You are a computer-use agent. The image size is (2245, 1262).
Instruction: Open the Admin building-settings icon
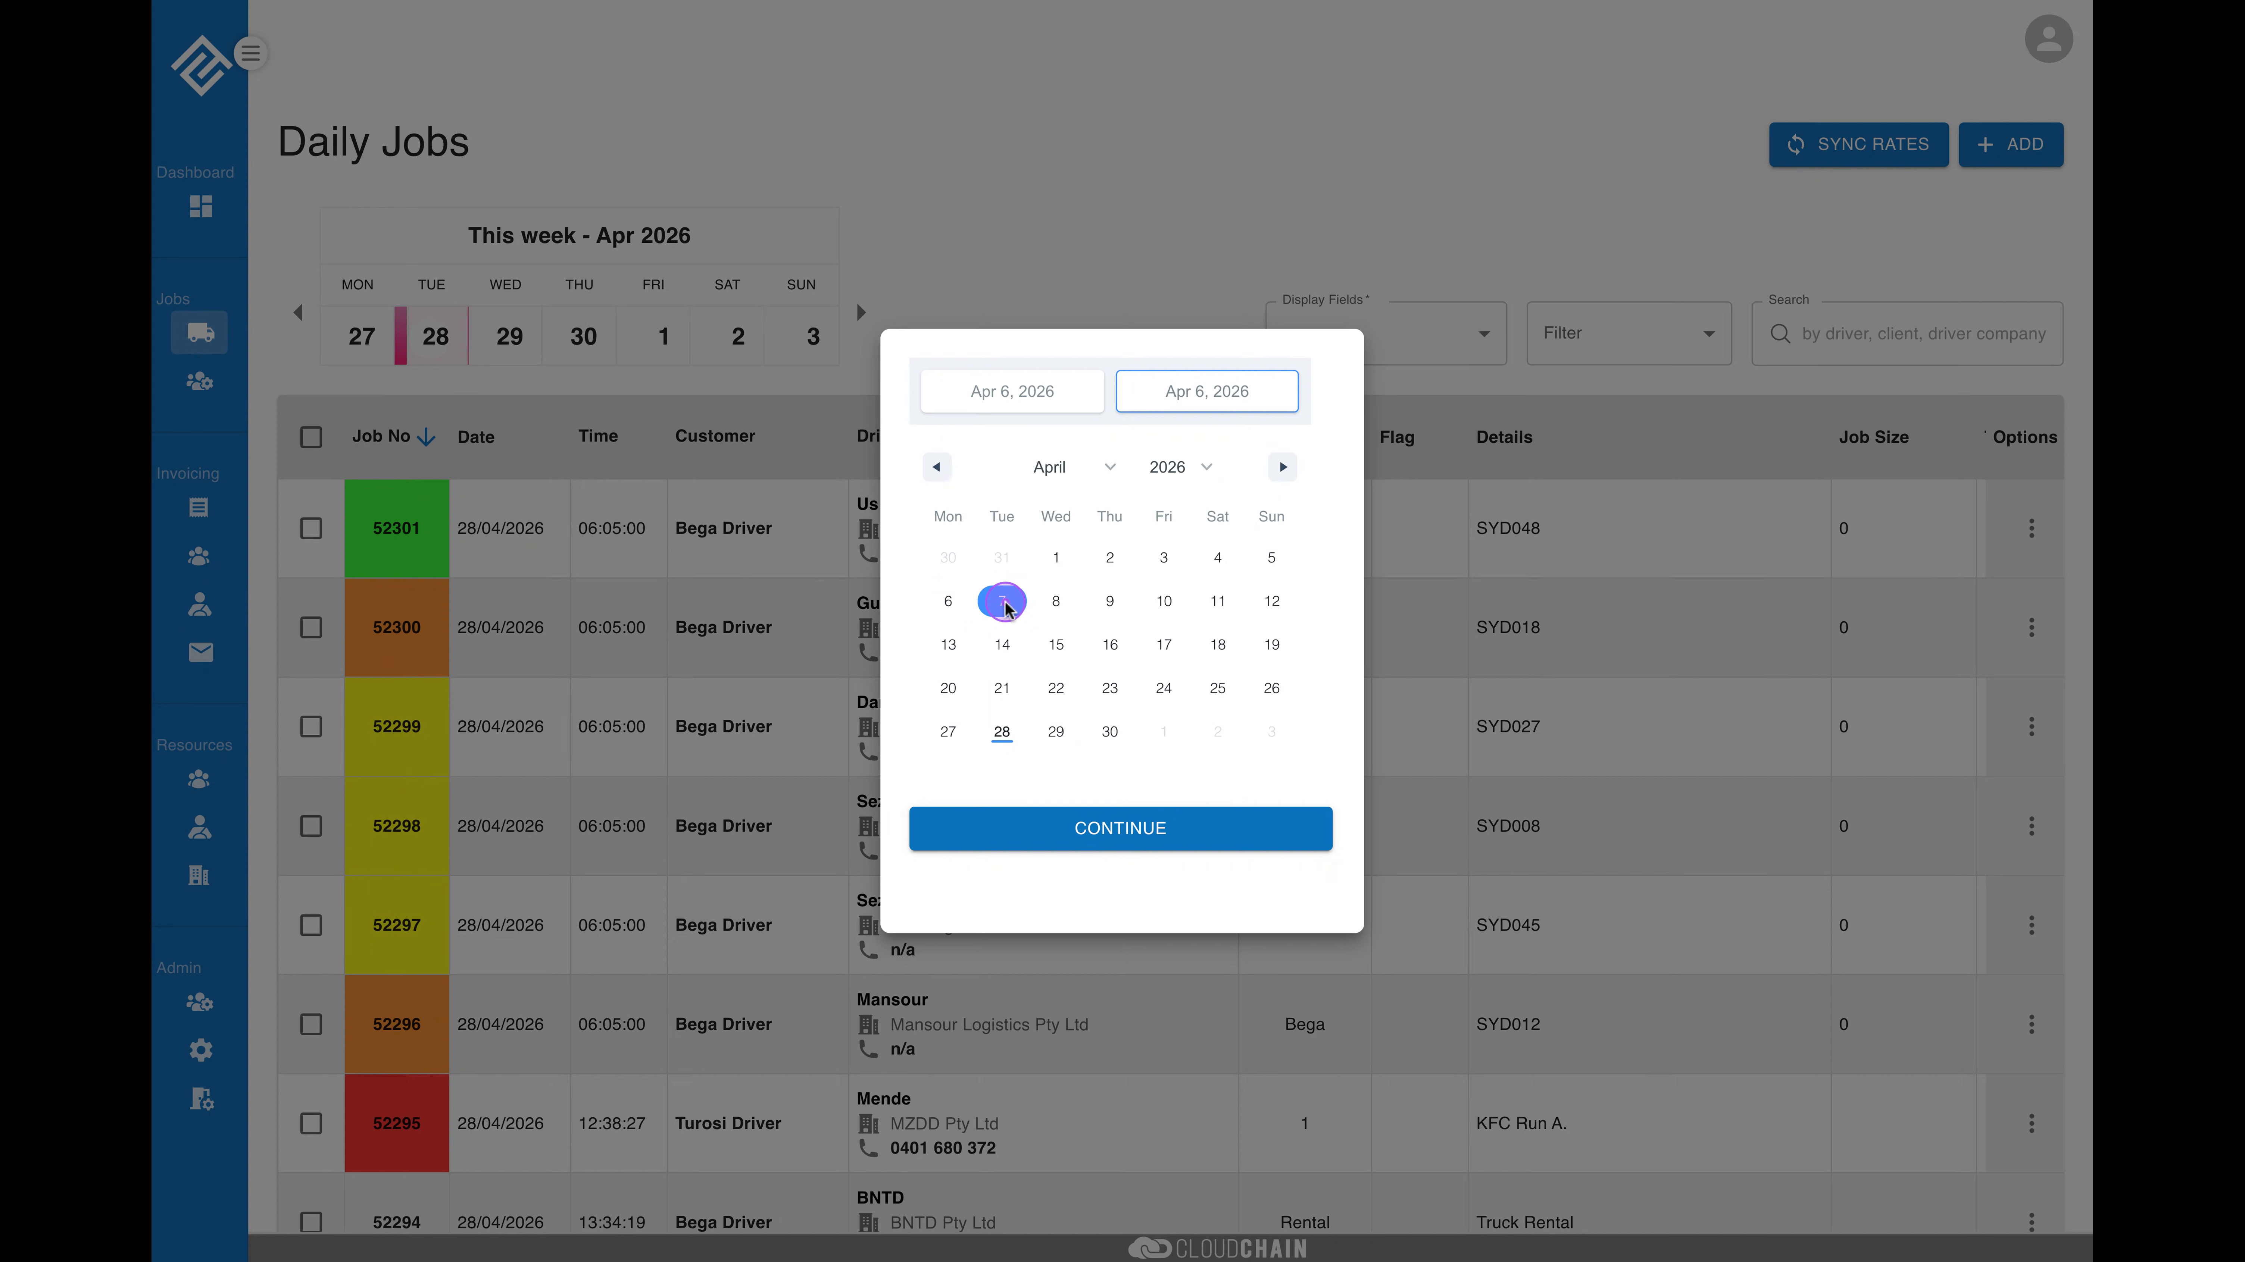(x=201, y=1099)
